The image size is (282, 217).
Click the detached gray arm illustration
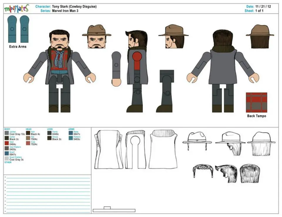tap(116, 69)
